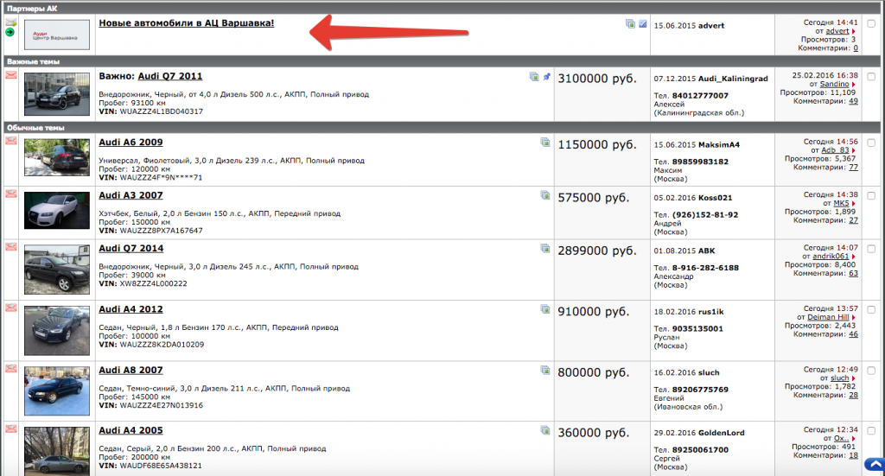
Task: Tick the checkbox for the Audi A4 2005 topic
Action: 871,431
